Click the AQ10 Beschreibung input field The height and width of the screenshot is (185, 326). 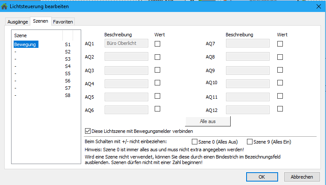click(x=247, y=83)
